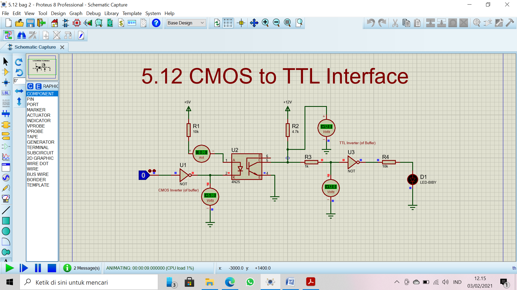
Task: Select GENERATOR in the object list
Action: 41,142
